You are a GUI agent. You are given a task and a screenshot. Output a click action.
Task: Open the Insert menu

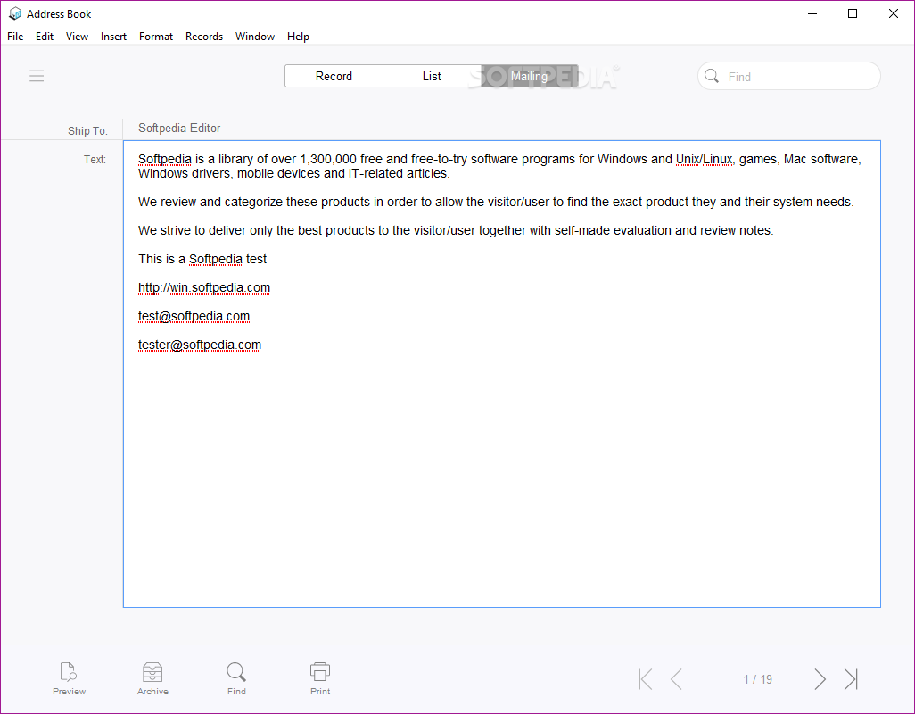point(113,37)
